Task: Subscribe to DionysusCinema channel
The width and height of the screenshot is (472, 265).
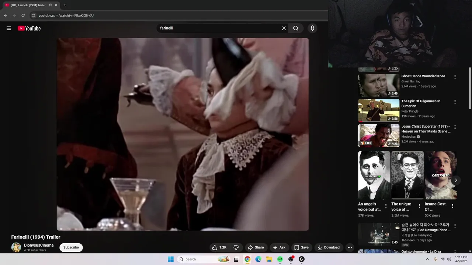Action: point(71,247)
